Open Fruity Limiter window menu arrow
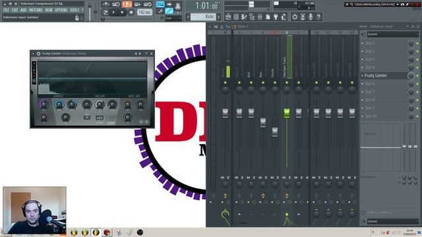 (x=33, y=54)
